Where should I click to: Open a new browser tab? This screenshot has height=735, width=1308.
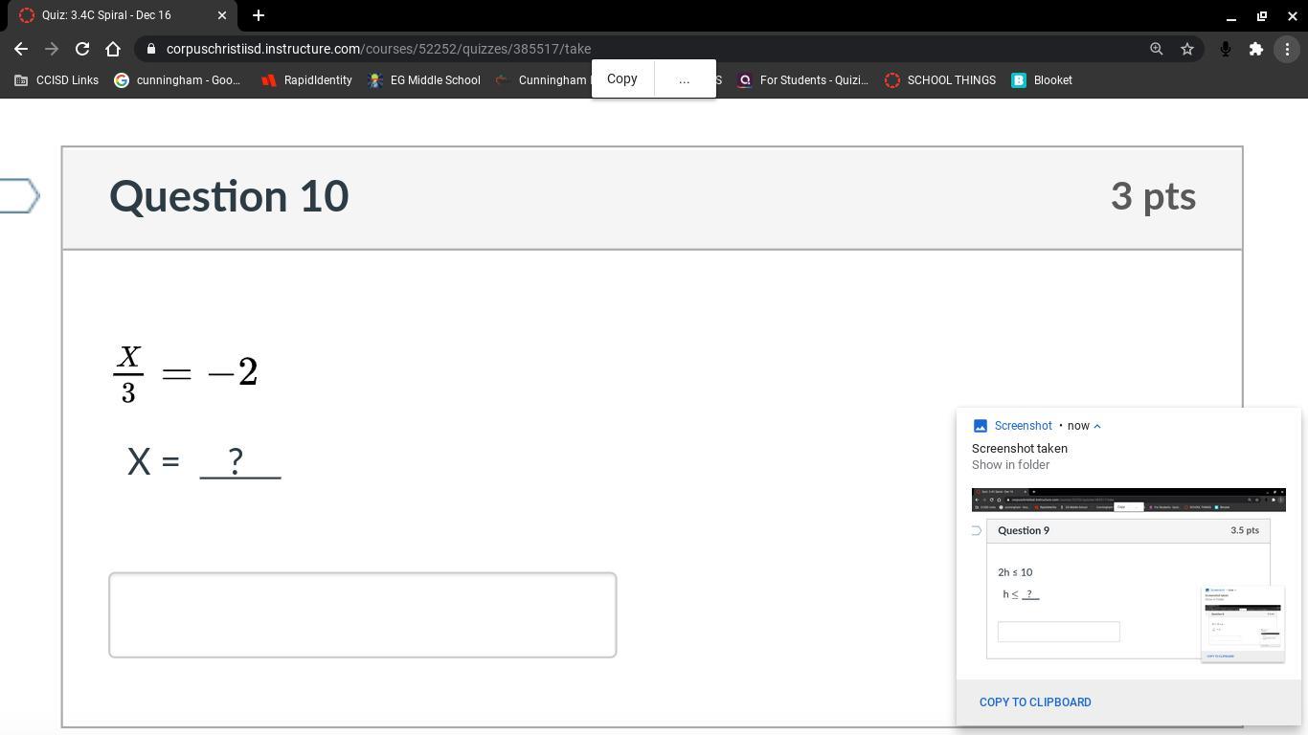click(258, 15)
